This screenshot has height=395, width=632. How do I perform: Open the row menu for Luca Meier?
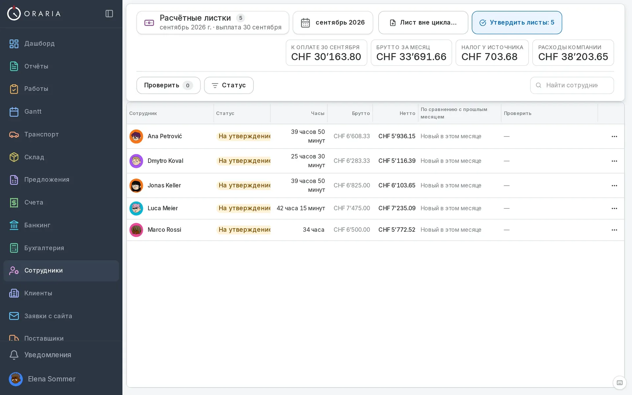tap(614, 208)
